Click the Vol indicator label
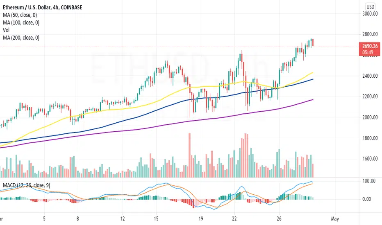382x225 pixels. click(6, 30)
